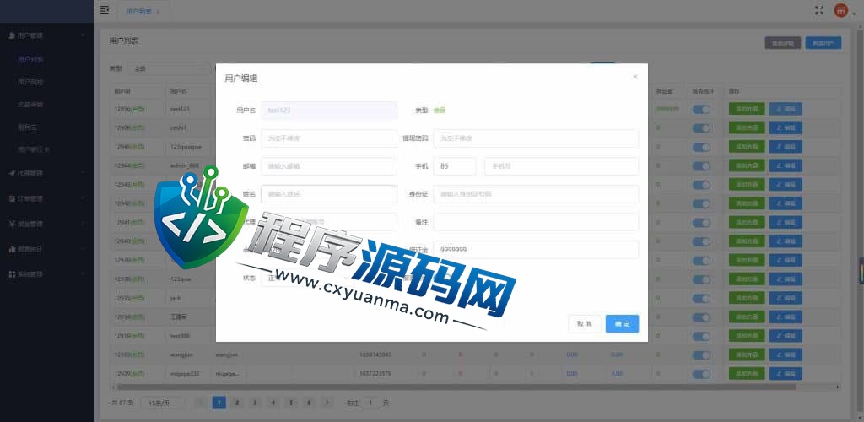Toggle the switch in test888 row
The height and width of the screenshot is (422, 864).
pyautogui.click(x=701, y=336)
